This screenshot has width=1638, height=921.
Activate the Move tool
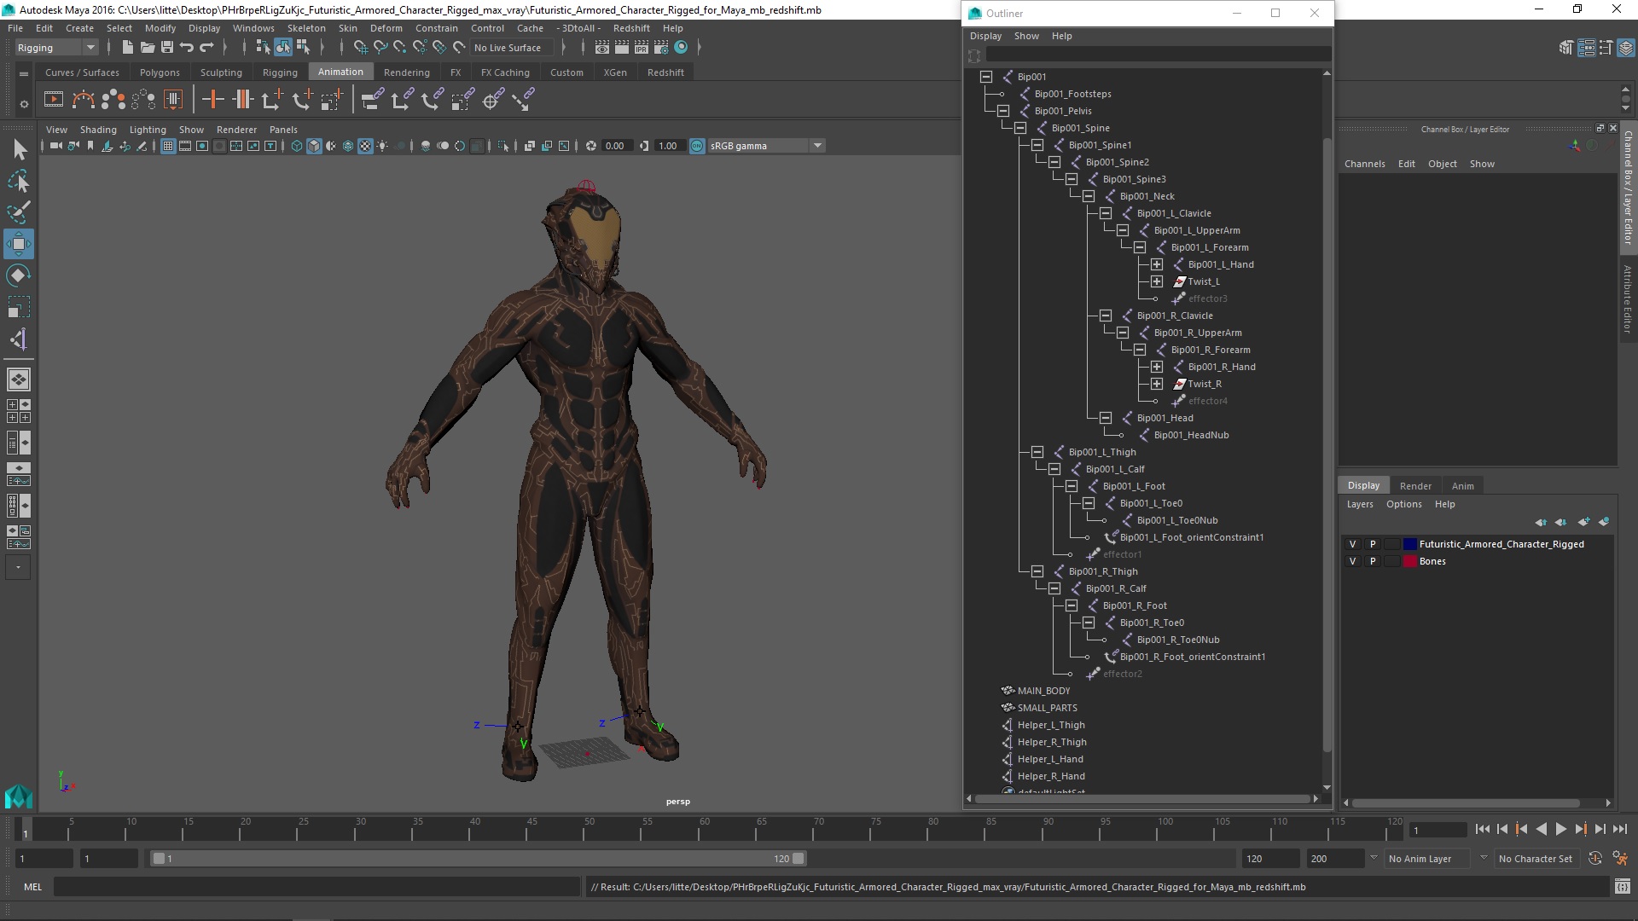pos(19,244)
